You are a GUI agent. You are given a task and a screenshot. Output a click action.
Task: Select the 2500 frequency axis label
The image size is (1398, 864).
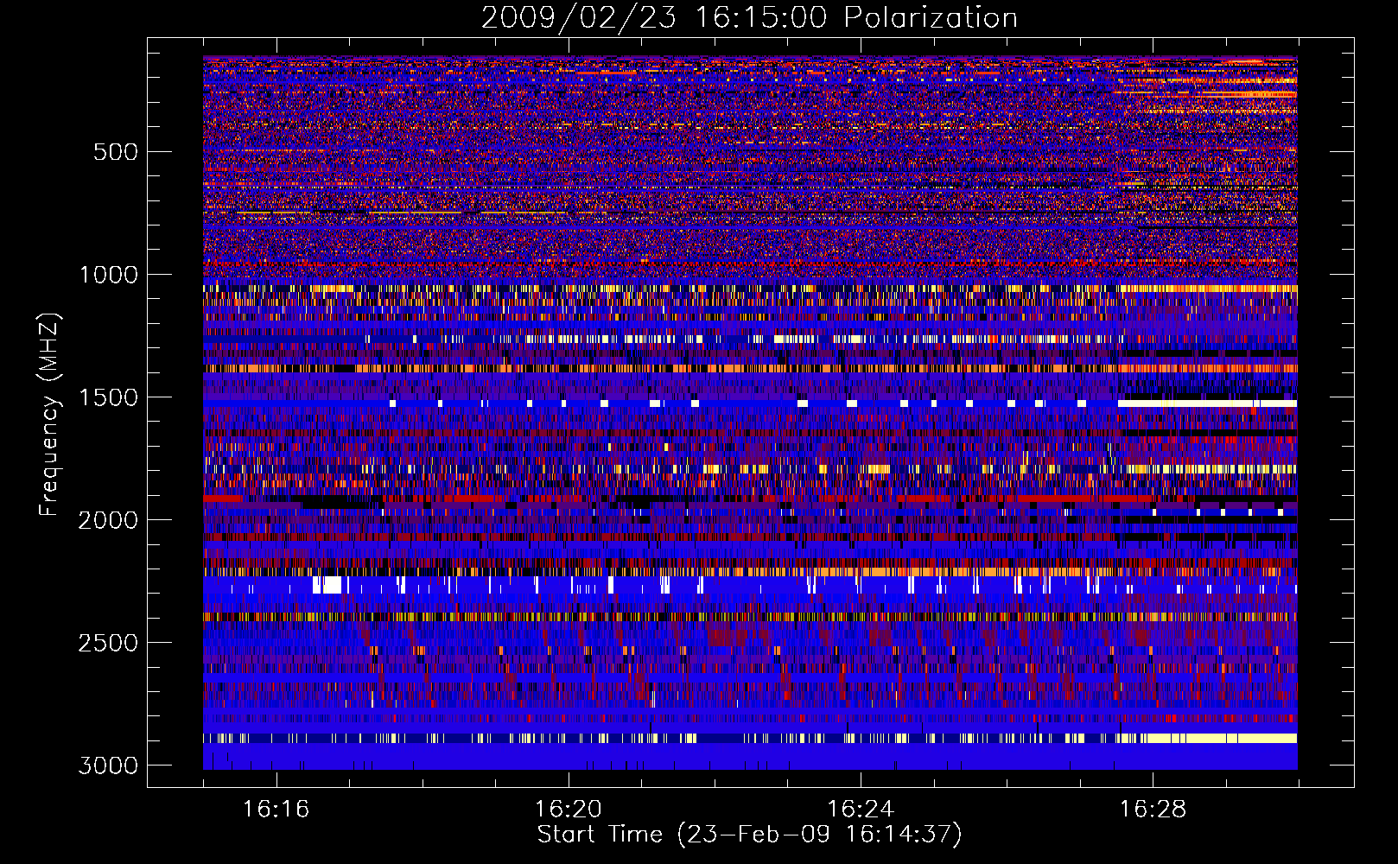pos(109,644)
